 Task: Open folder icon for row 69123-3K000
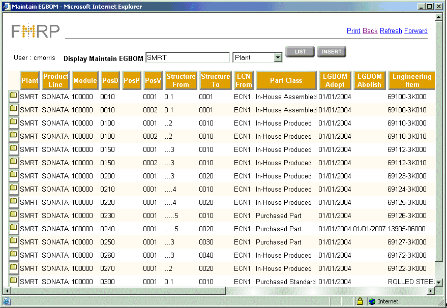tap(13, 175)
